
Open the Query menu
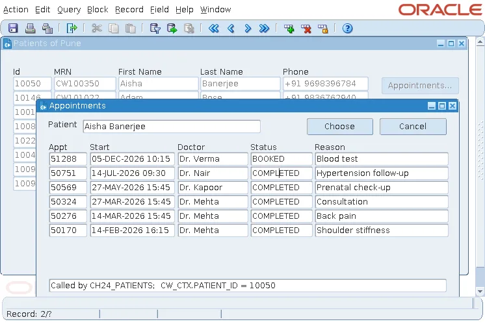point(69,10)
